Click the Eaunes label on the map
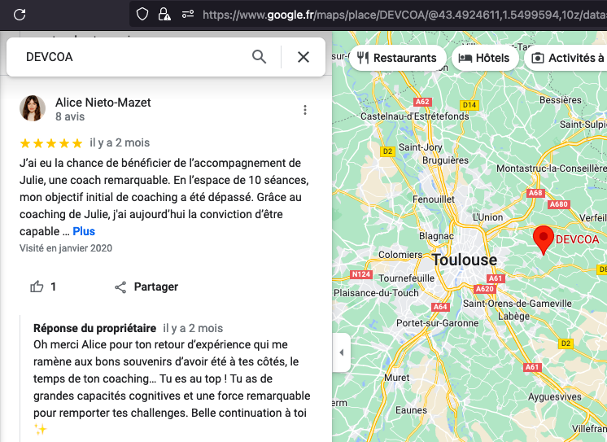The image size is (607, 442). click(411, 410)
